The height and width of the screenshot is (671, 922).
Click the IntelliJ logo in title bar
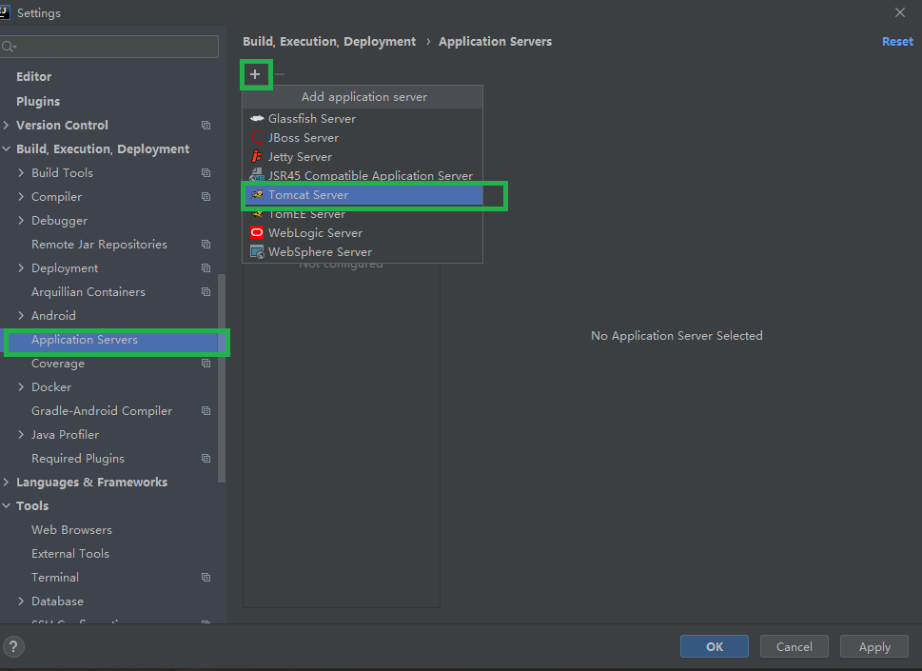point(4,12)
